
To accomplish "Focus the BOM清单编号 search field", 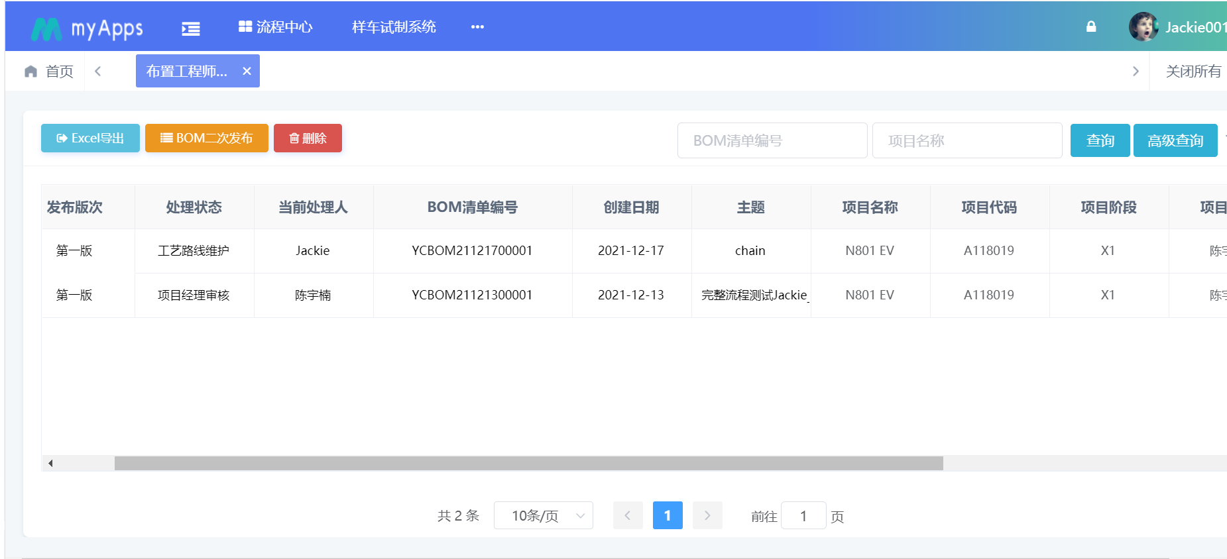I will (x=772, y=140).
